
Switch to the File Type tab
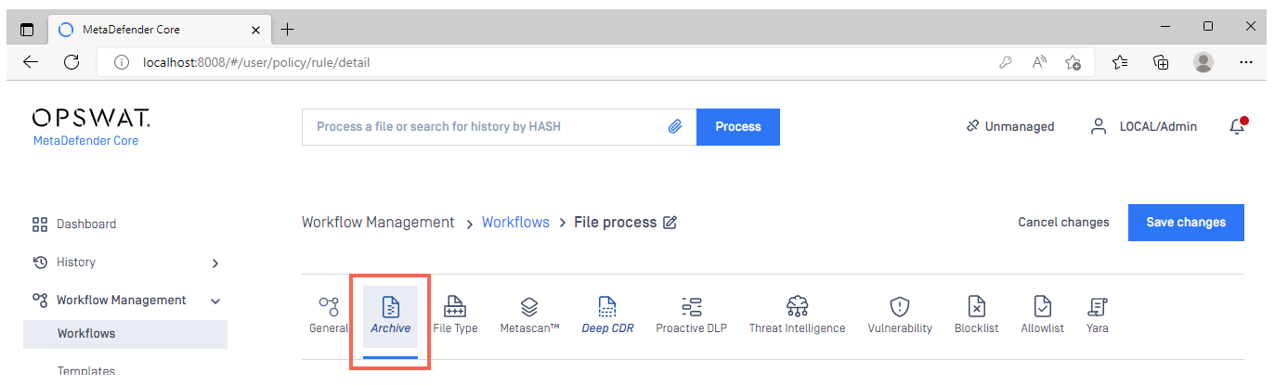click(455, 316)
